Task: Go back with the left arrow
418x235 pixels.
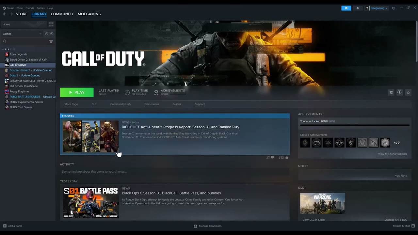Action: 5,14
